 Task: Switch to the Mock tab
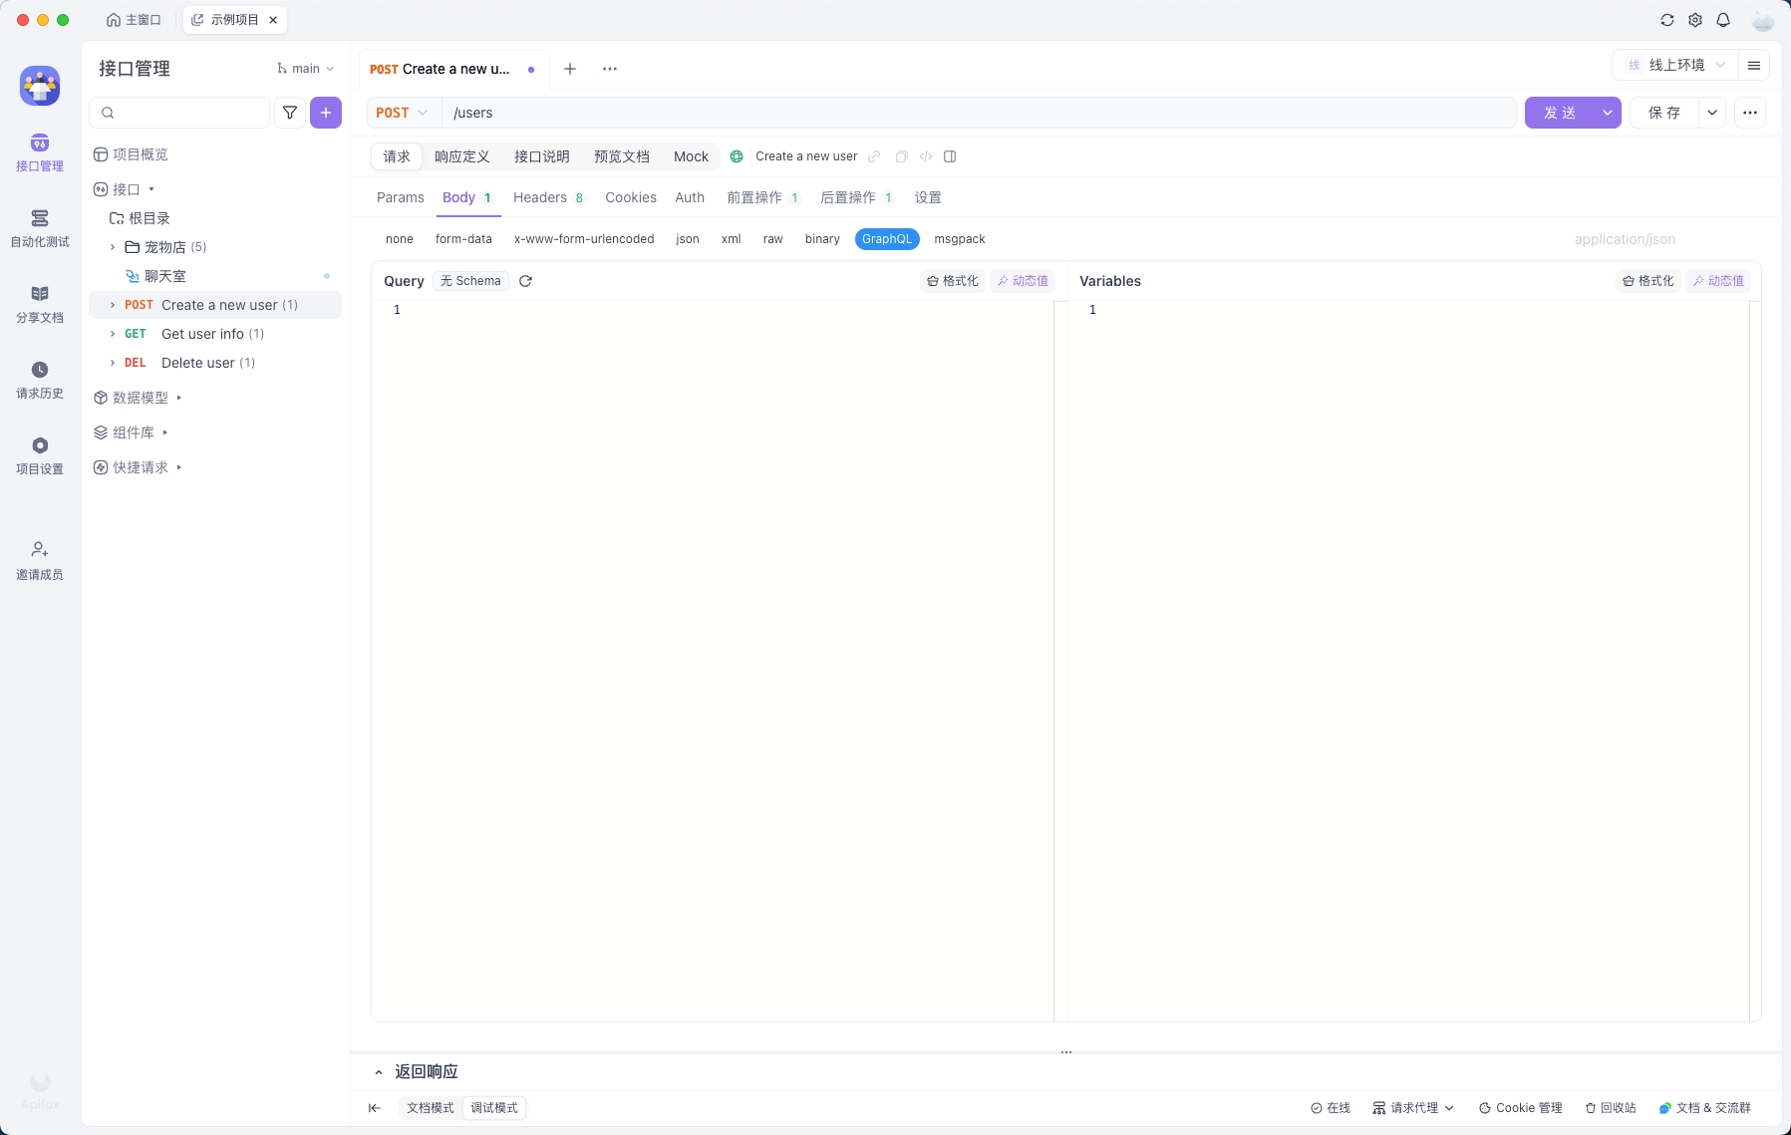pyautogui.click(x=691, y=156)
